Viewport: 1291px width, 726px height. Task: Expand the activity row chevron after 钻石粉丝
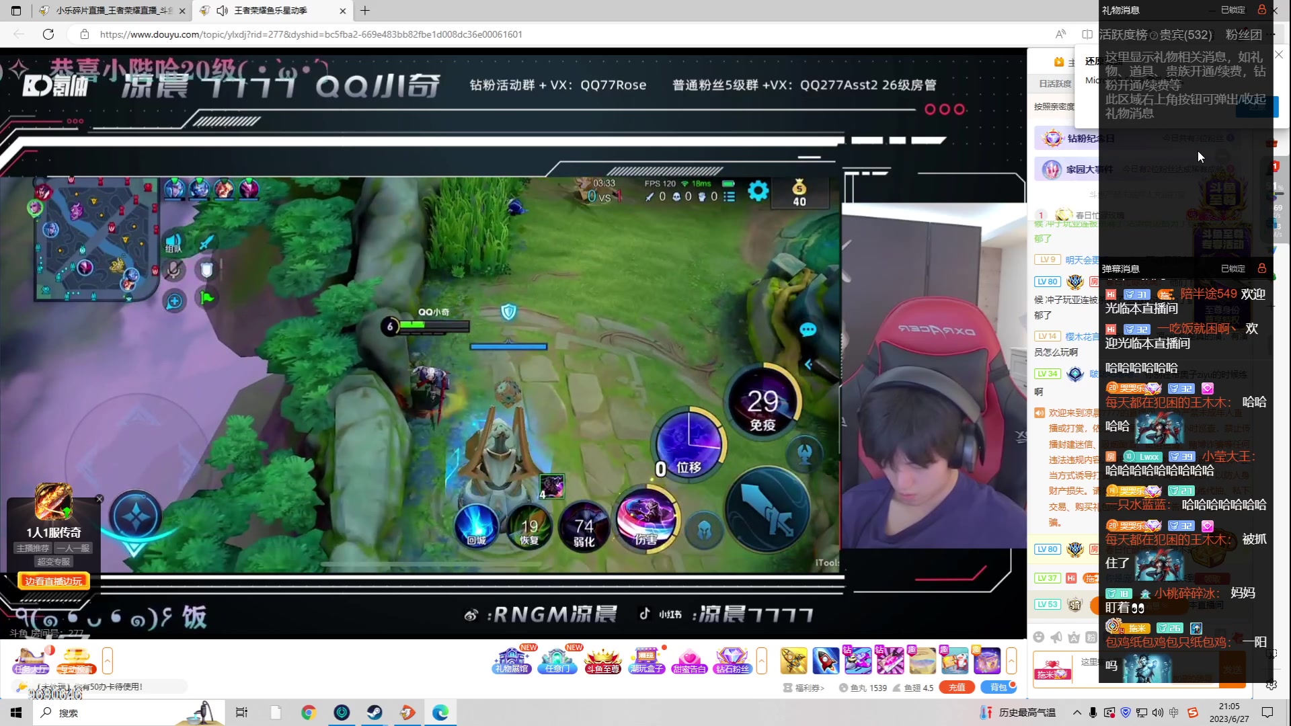pos(762,660)
